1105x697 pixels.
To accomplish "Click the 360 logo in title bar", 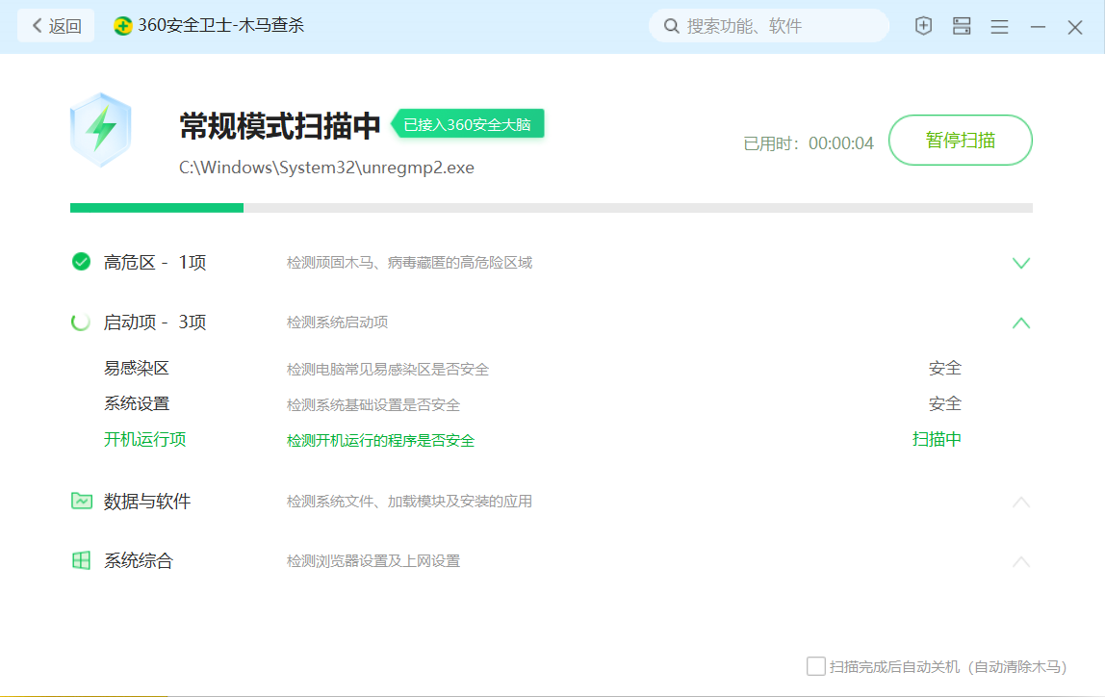I will click(x=123, y=26).
